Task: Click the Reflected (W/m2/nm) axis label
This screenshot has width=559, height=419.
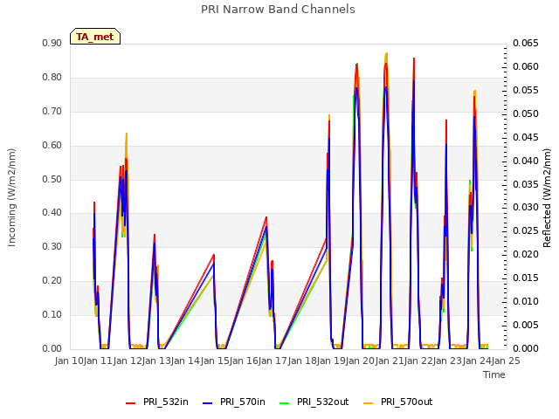Action: coord(547,198)
